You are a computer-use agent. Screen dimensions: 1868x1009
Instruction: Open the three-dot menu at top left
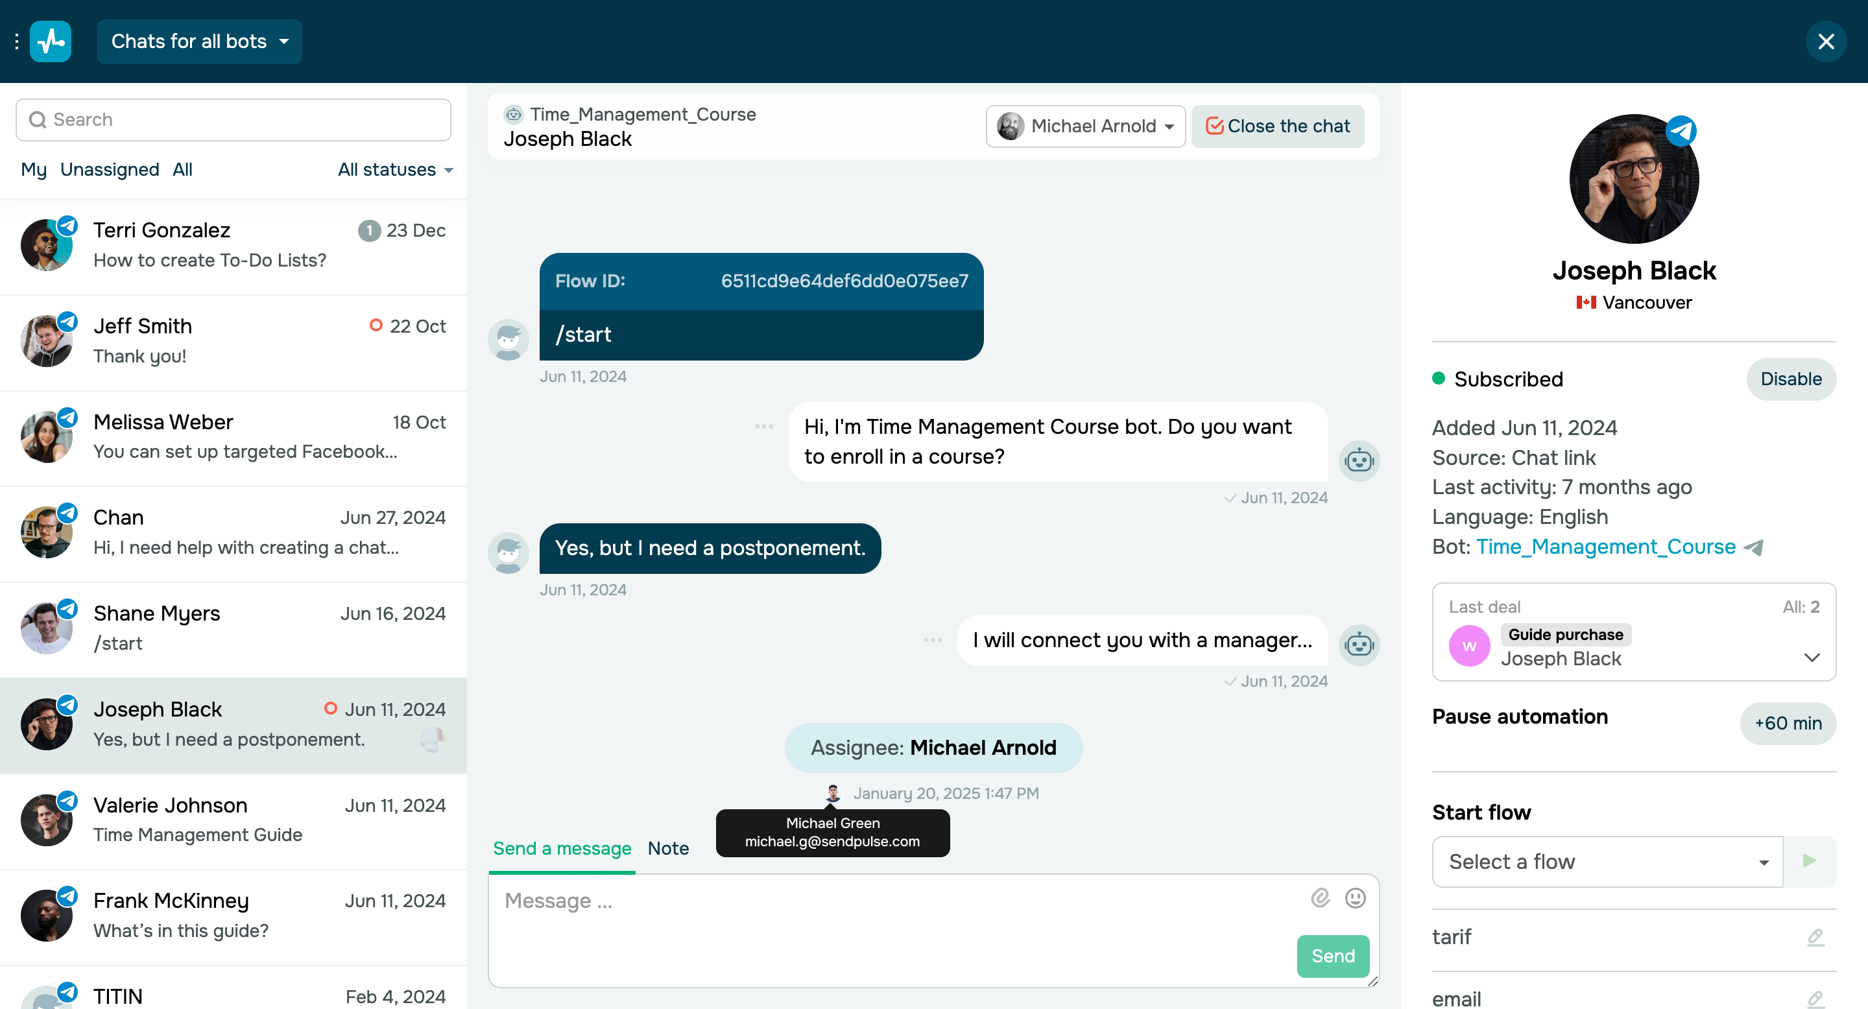point(16,42)
